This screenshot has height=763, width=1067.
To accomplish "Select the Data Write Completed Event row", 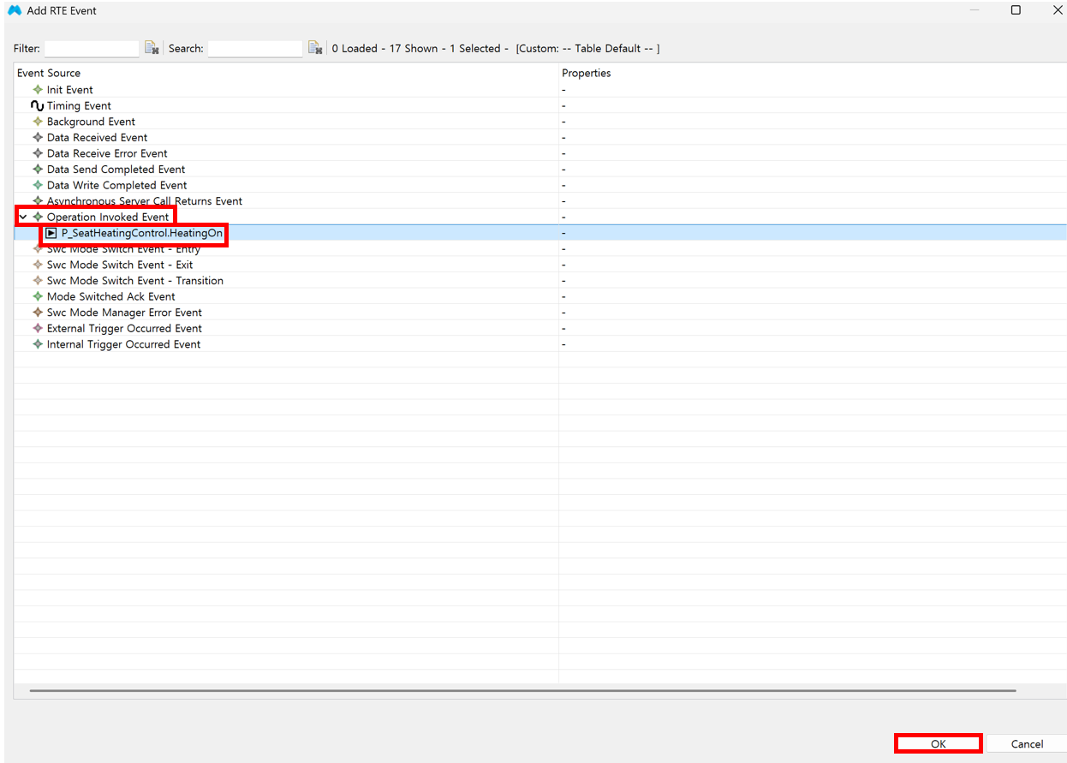I will click(x=540, y=185).
